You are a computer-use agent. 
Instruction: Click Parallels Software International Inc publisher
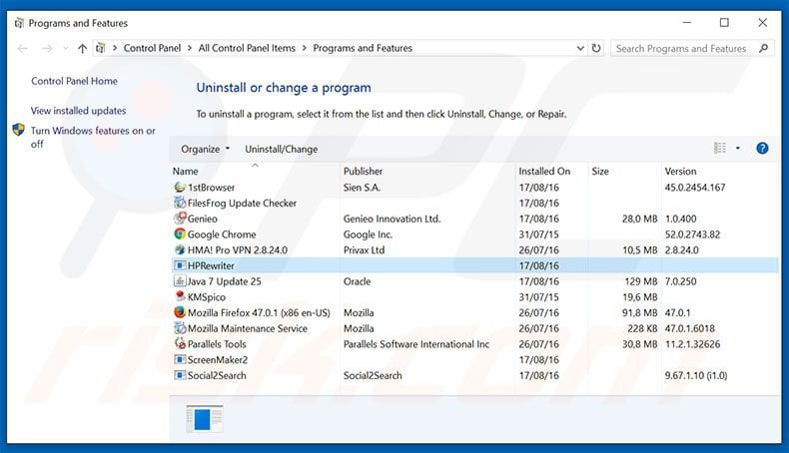point(416,344)
